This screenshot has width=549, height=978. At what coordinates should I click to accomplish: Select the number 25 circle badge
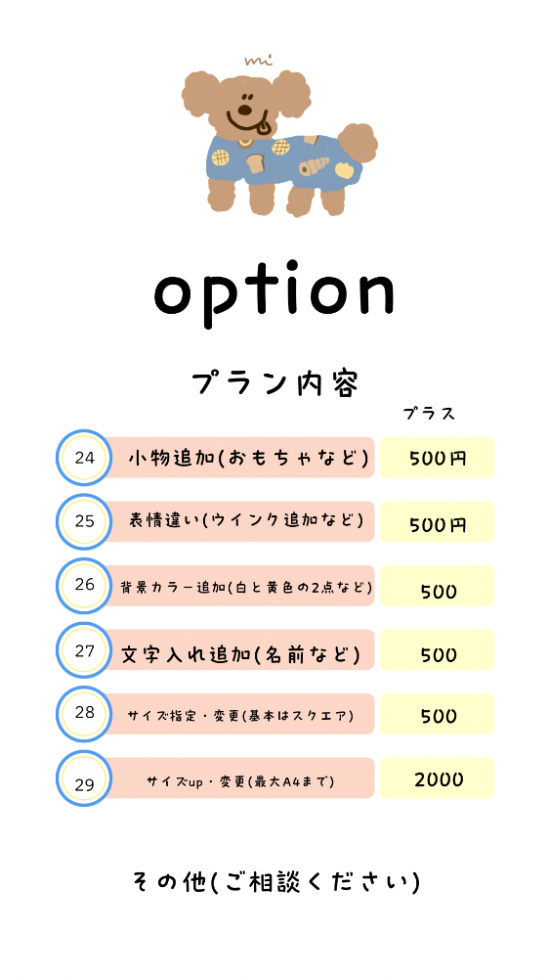84,521
